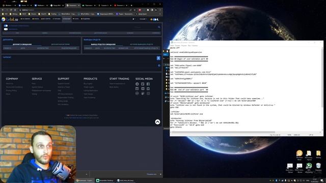Open the API Documentation footer link

coord(65,94)
